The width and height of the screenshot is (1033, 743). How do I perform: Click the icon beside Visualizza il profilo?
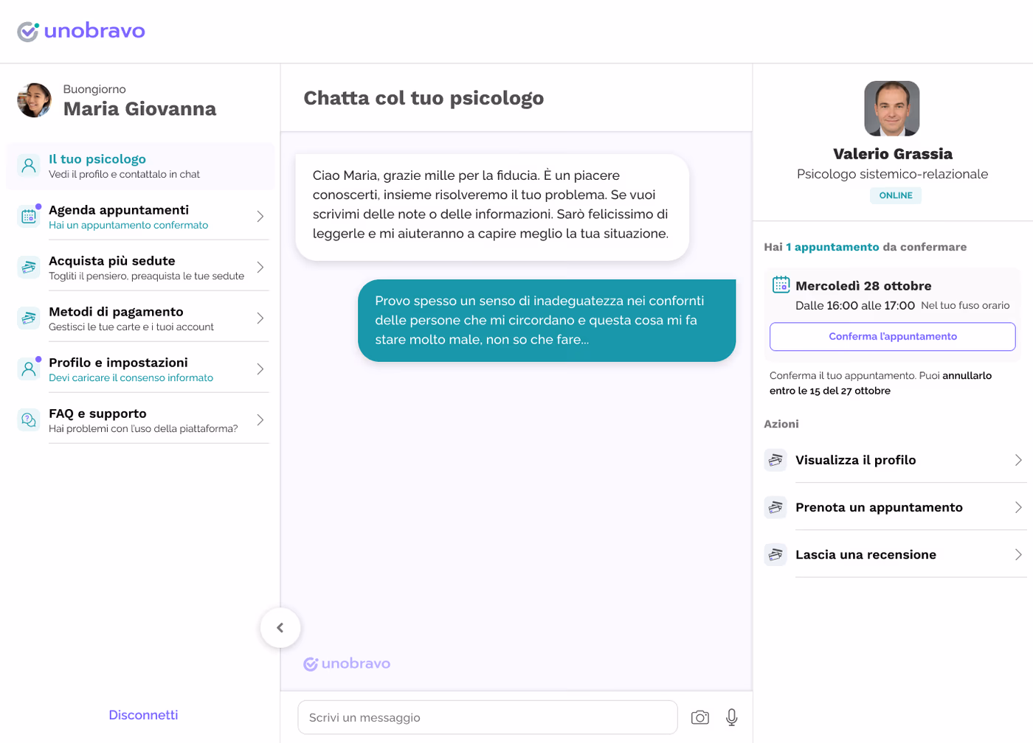tap(775, 459)
